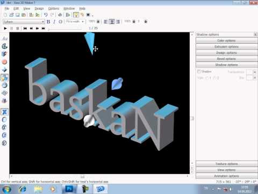Click the Undo arrow icon
The height and width of the screenshot is (194, 258).
pyautogui.click(x=46, y=15)
